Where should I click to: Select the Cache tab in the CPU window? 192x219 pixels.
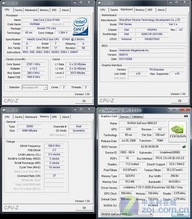pos(18,10)
